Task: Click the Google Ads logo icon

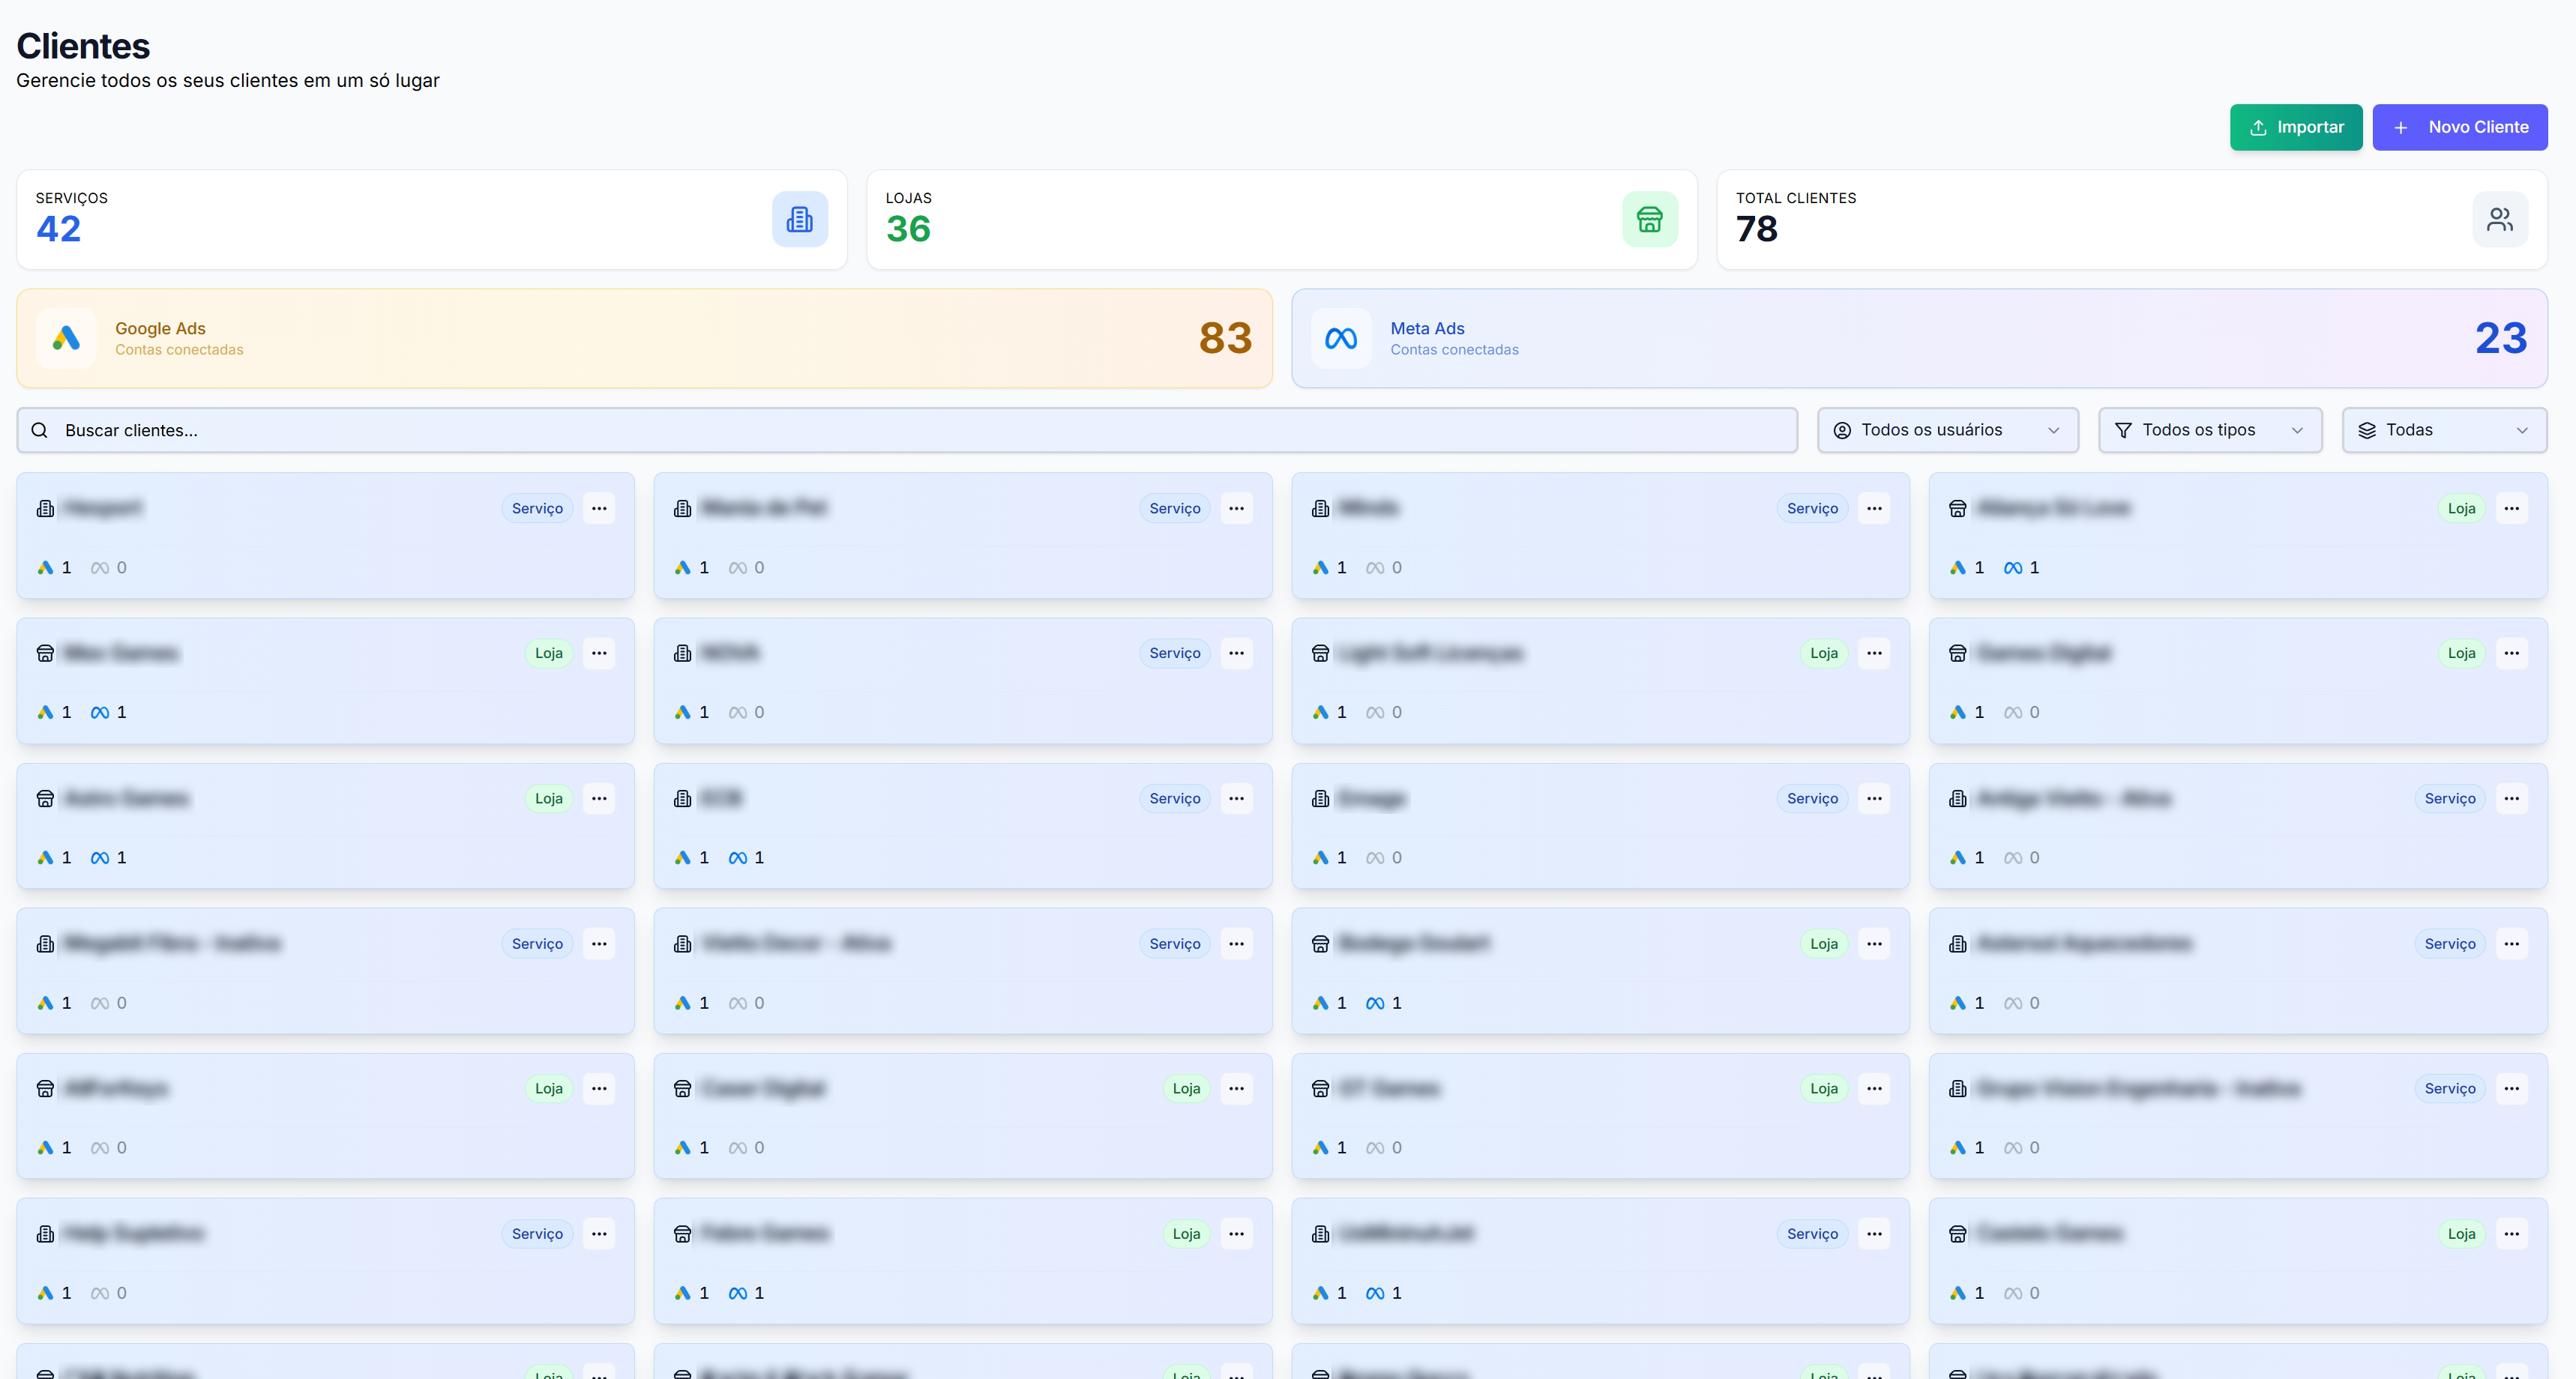Action: point(66,338)
